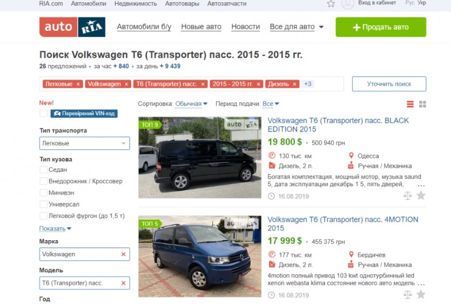Bookmark the Black Edition listing with star
The height and width of the screenshot is (305, 451).
pos(421,196)
